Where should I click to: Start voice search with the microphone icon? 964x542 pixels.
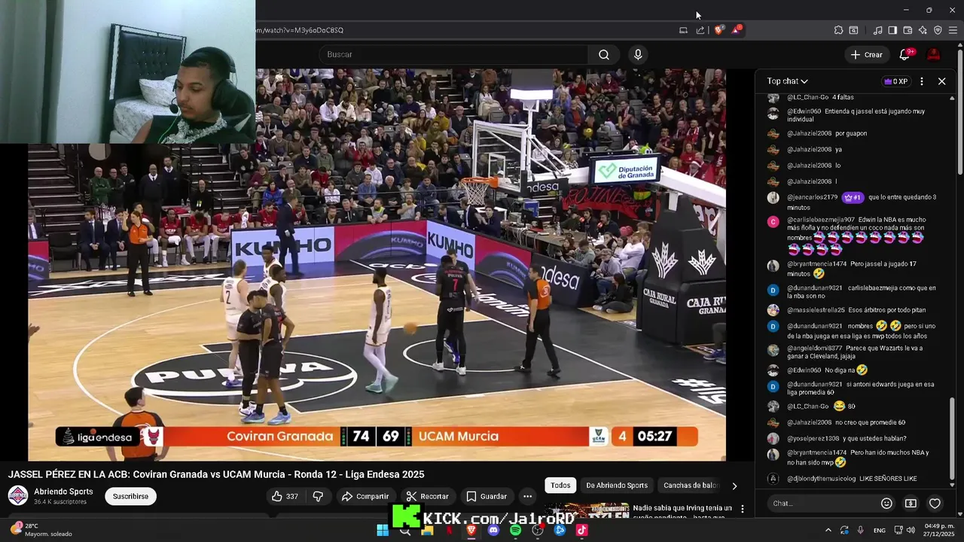[638, 54]
